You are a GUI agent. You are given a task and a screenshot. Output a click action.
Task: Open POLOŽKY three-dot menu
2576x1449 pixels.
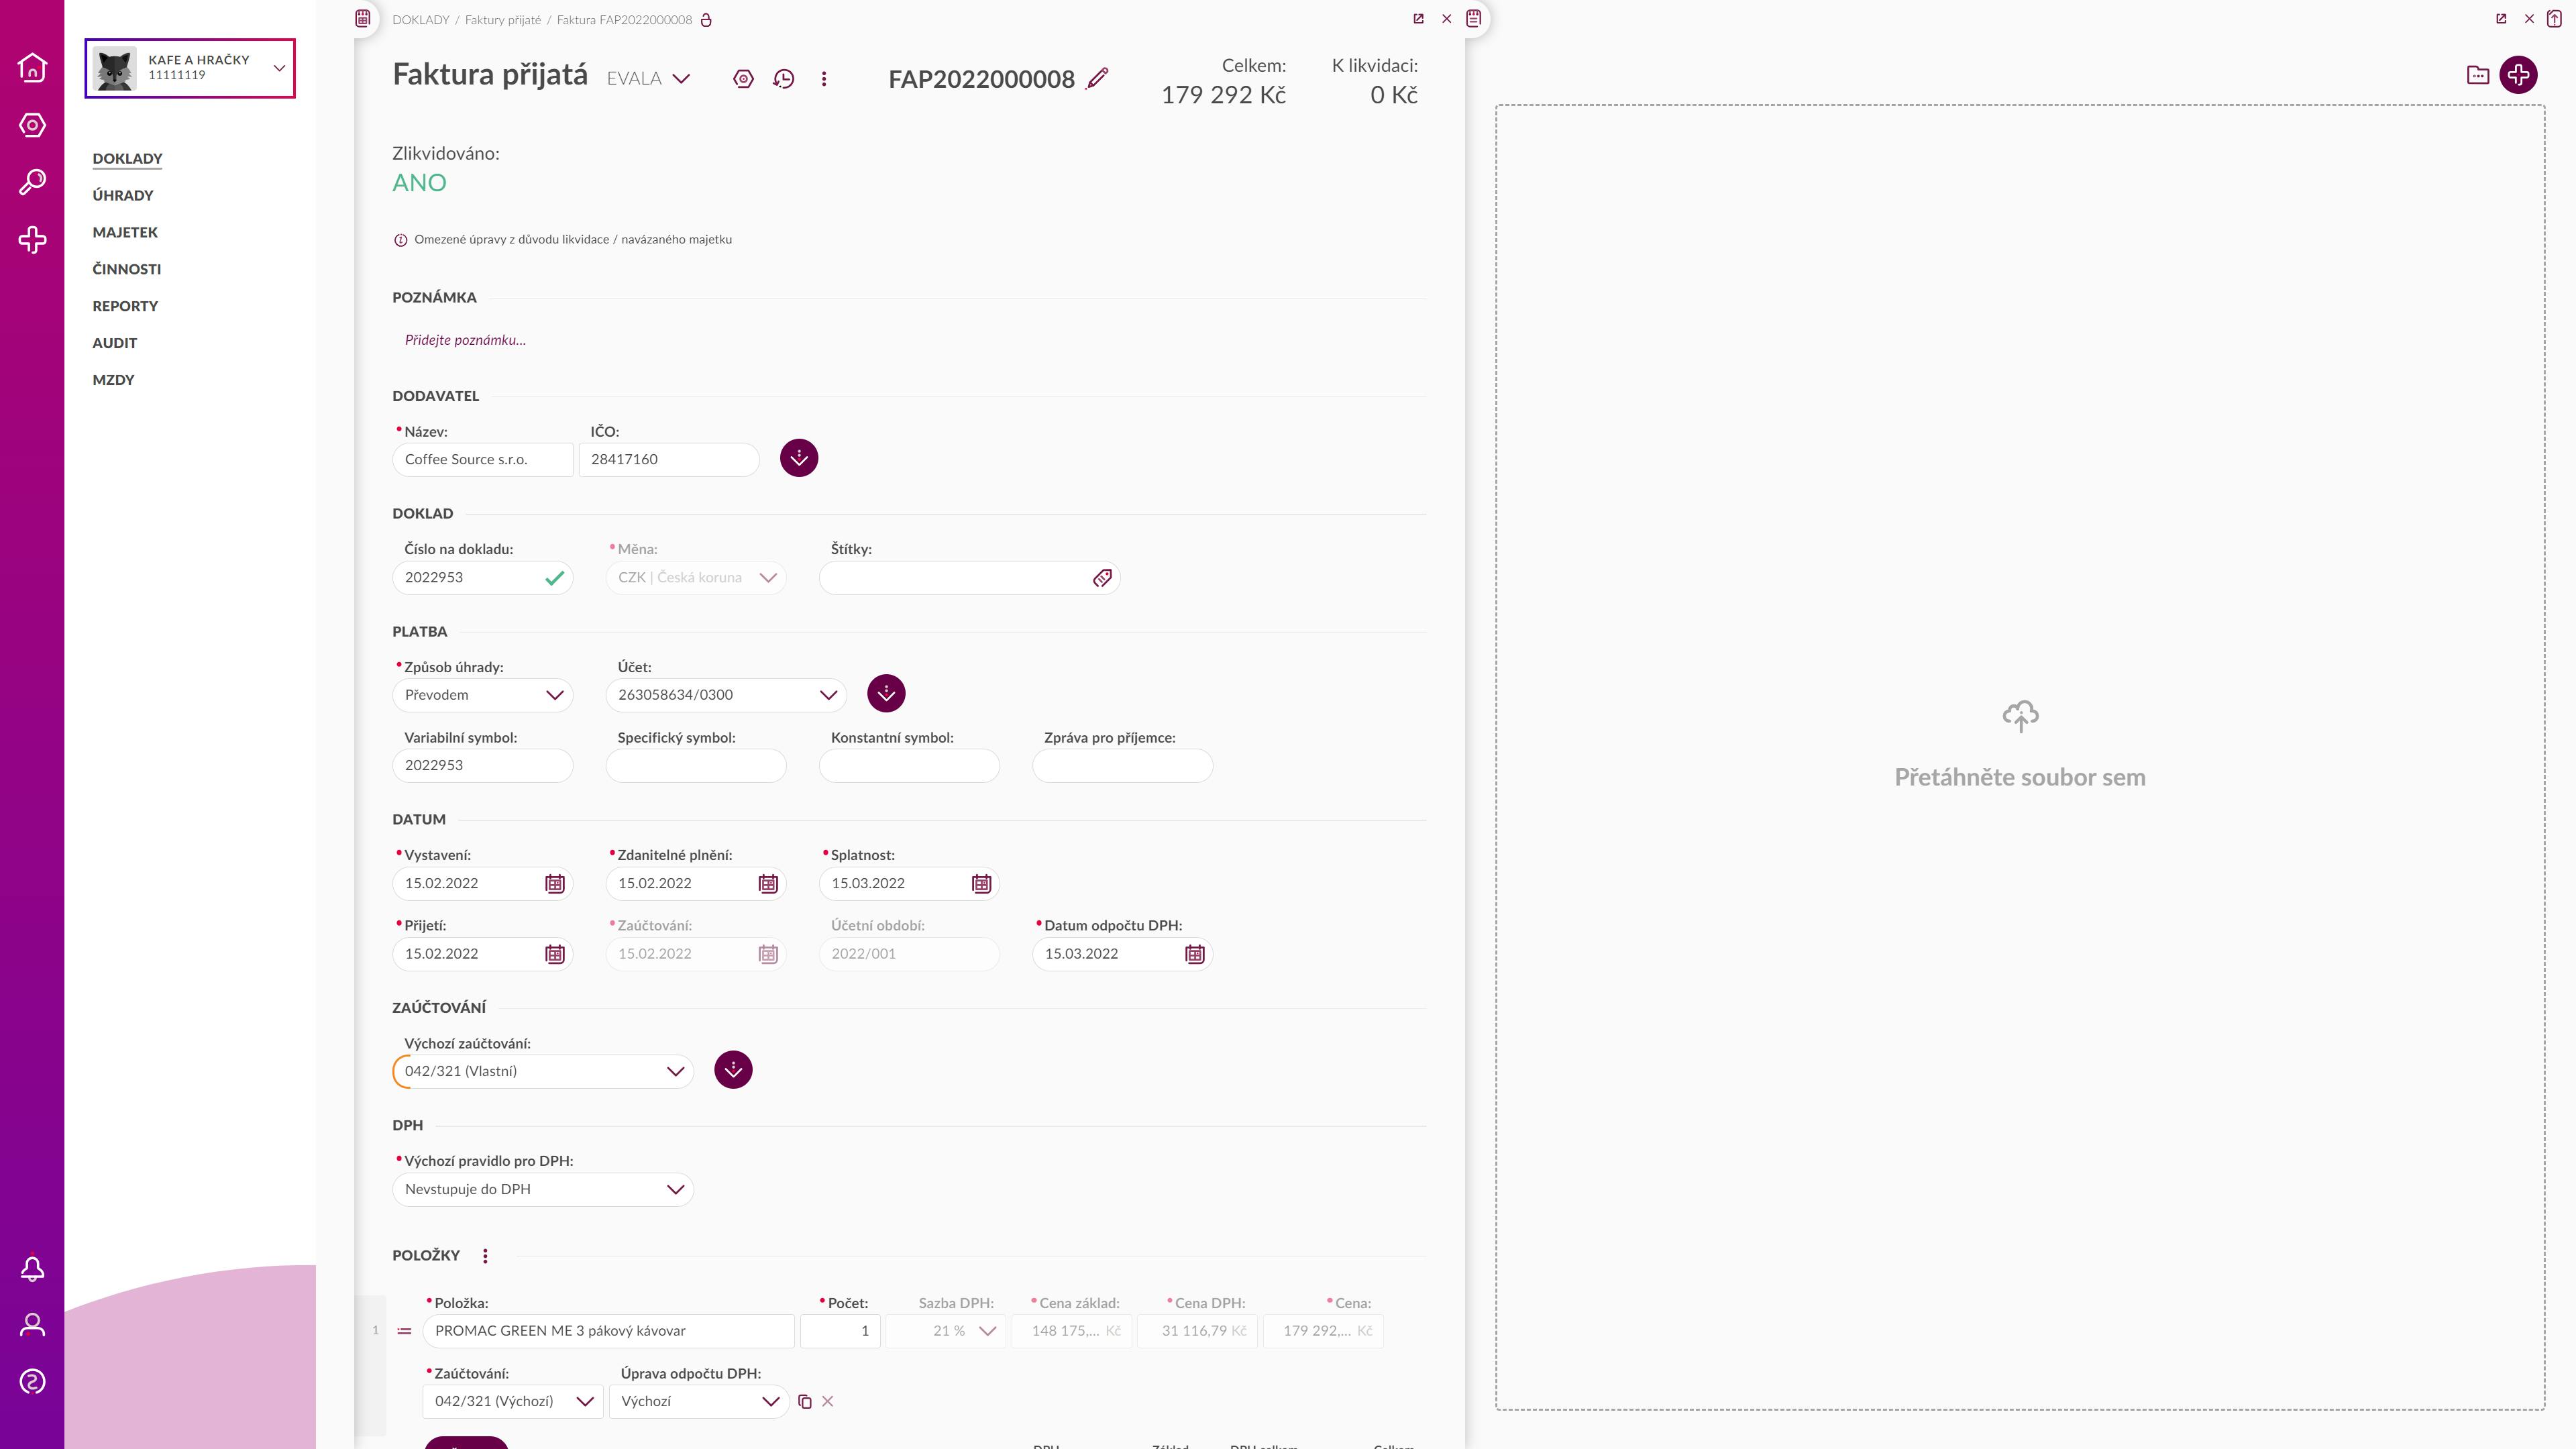485,1256
